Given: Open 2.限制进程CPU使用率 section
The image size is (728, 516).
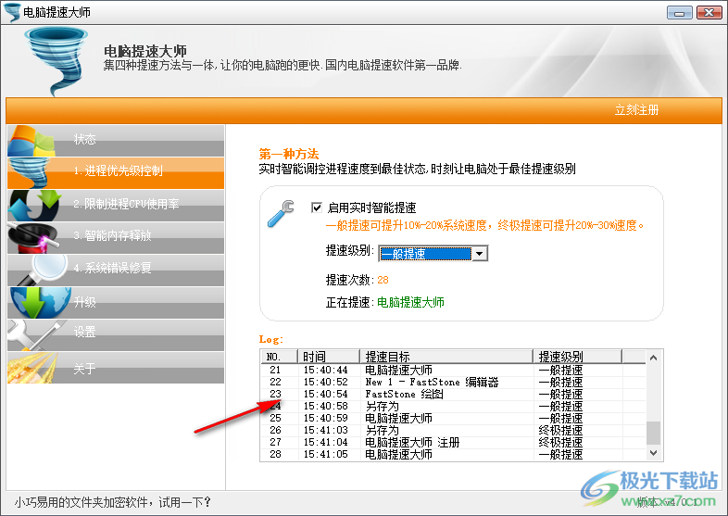Looking at the screenshot, I should [x=116, y=206].
